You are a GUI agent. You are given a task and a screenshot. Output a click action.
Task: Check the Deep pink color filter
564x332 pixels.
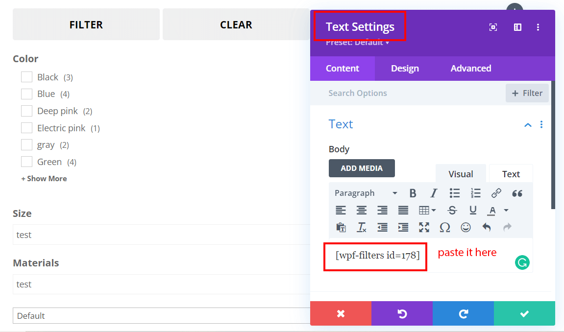(x=26, y=111)
